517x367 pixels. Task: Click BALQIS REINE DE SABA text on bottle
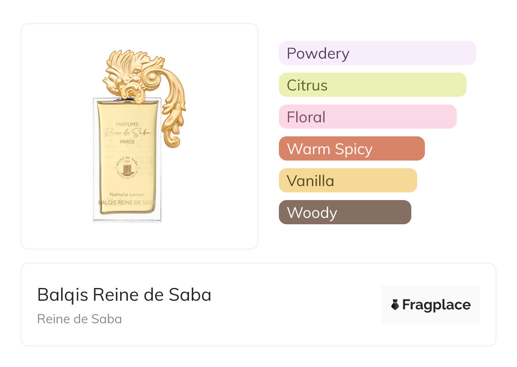pos(127,203)
